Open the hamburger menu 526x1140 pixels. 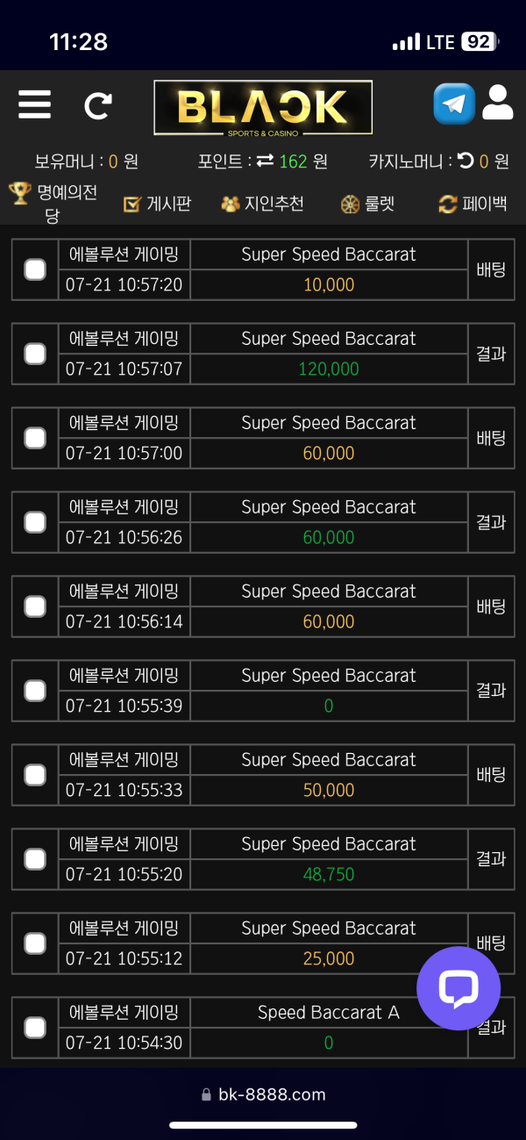[x=34, y=104]
